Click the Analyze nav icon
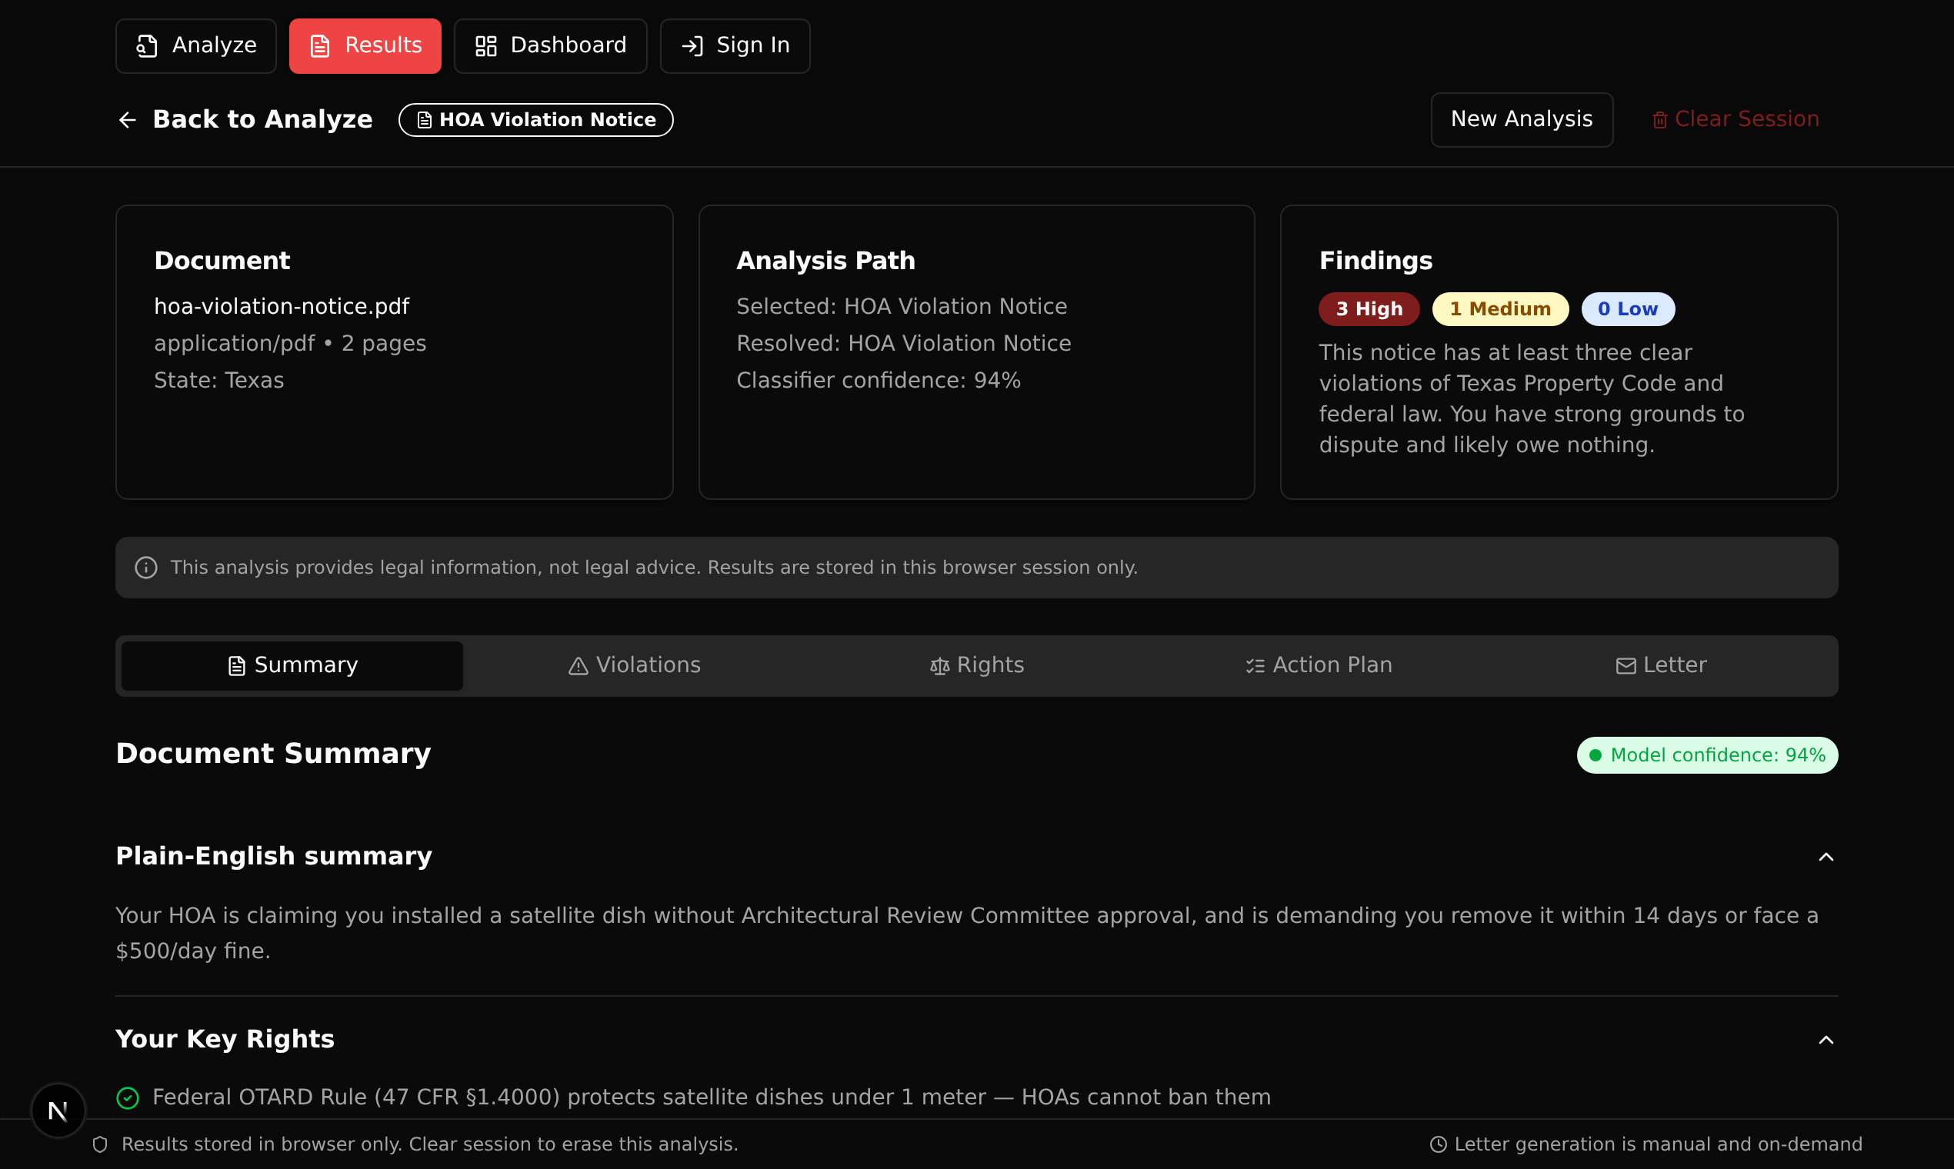 148,45
